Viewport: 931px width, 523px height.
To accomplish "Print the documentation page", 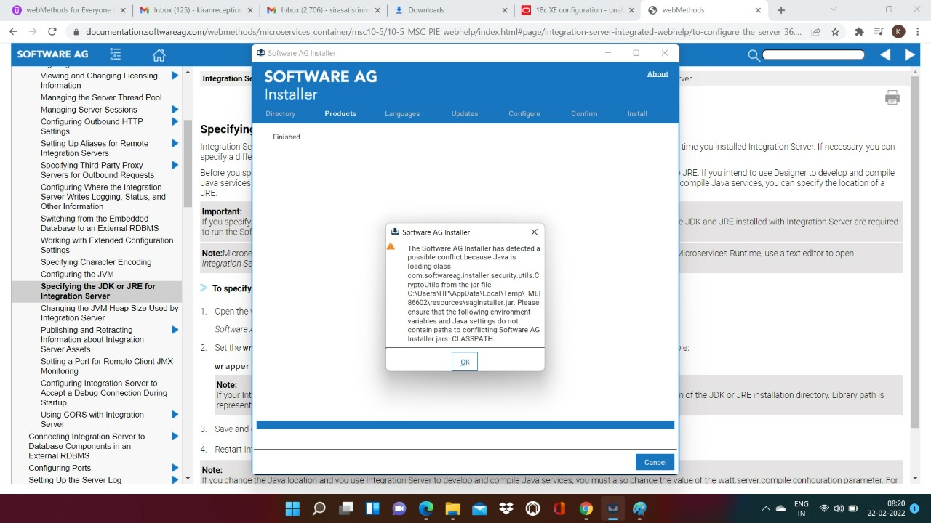I will click(892, 98).
